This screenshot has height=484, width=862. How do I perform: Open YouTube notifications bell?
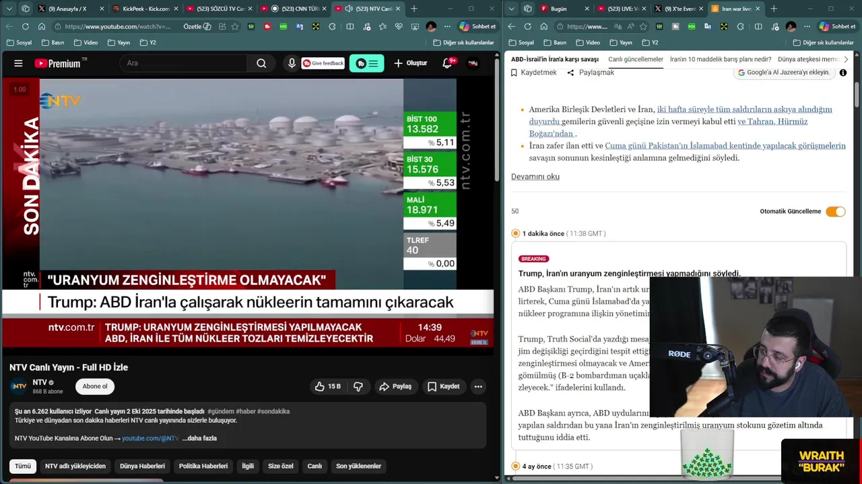(447, 63)
